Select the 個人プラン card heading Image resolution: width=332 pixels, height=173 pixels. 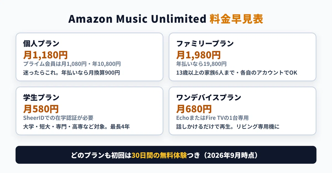41,44
